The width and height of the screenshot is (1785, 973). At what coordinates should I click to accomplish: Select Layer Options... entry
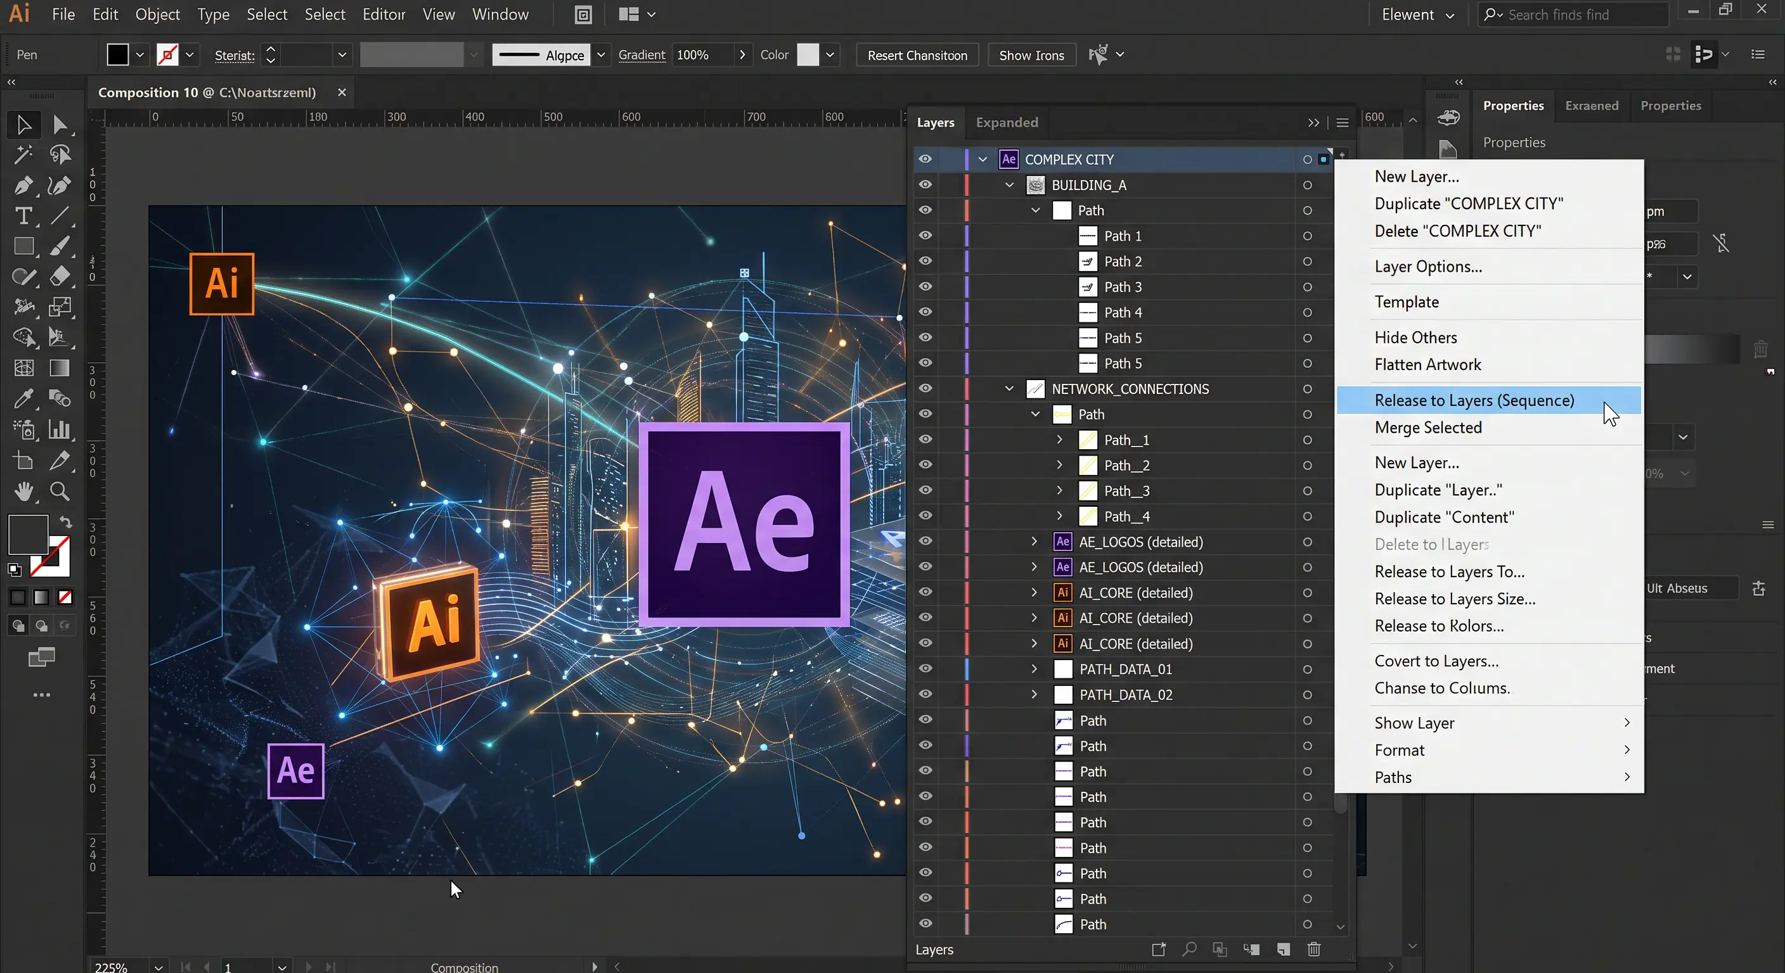[x=1428, y=267]
